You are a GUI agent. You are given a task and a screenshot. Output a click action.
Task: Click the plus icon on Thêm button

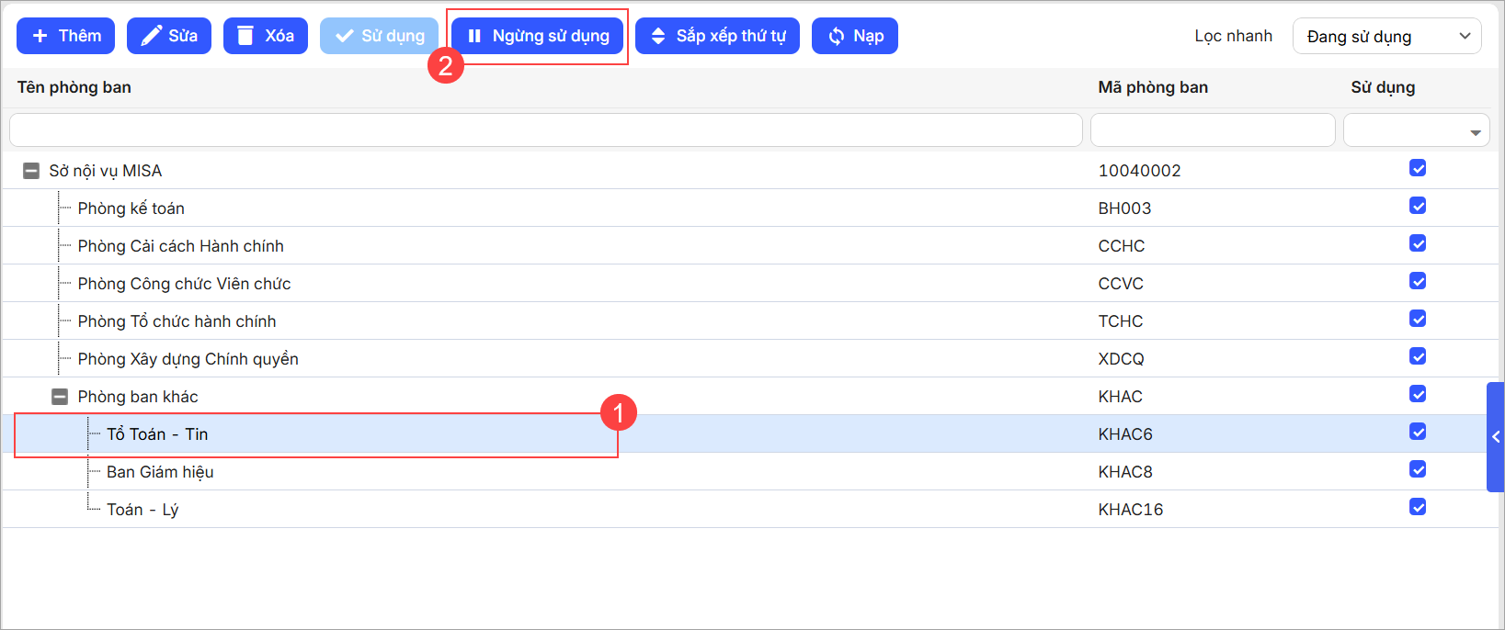pyautogui.click(x=40, y=36)
